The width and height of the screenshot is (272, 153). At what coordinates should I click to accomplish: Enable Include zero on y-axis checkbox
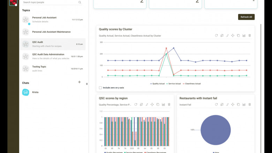click(x=101, y=88)
